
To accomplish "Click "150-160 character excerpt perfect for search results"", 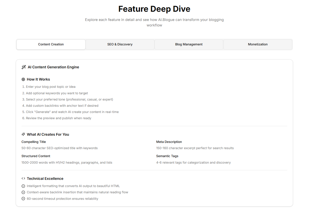I will point(195,148).
